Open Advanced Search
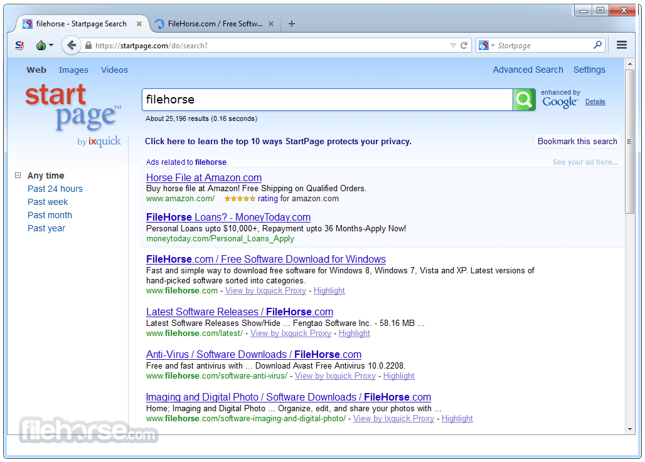This screenshot has width=645, height=462. tap(528, 70)
